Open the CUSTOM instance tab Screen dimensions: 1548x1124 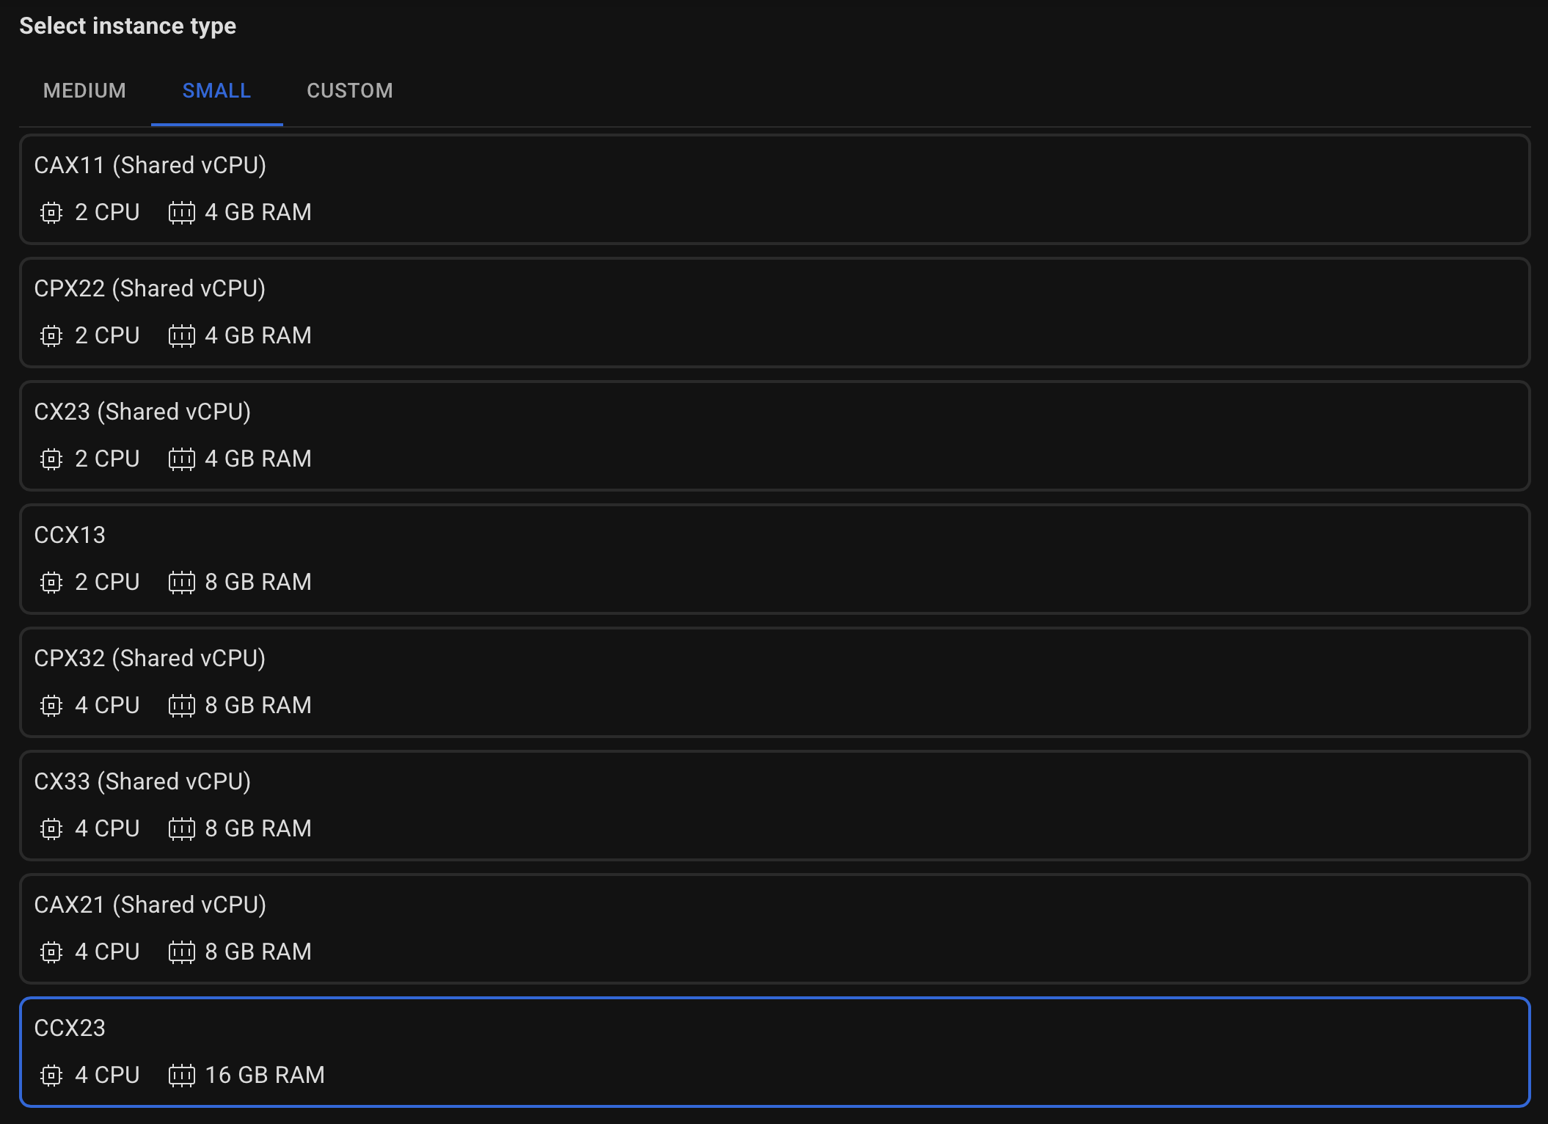(x=350, y=91)
